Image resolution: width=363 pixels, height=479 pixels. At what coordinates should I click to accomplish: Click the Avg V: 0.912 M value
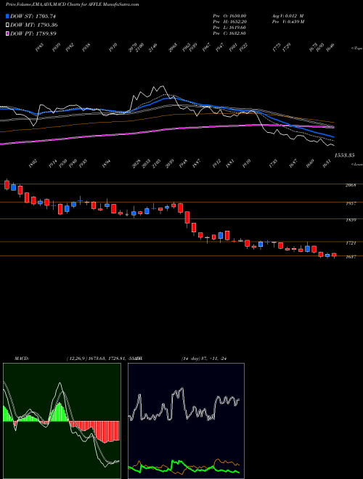(x=287, y=15)
